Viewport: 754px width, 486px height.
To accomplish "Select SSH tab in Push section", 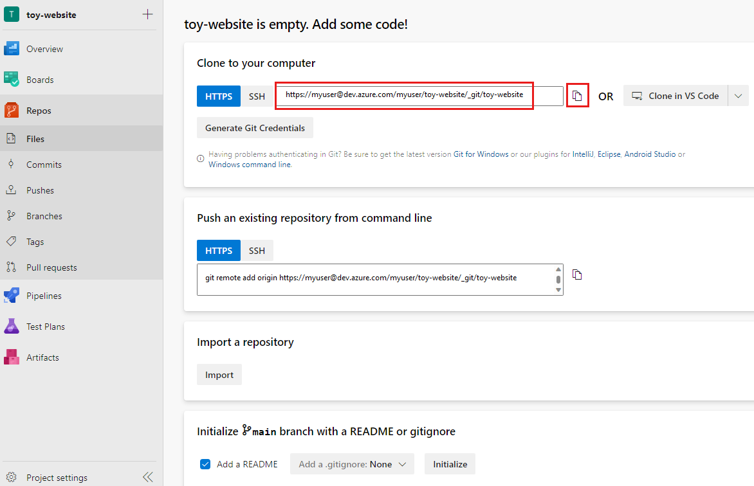I will (257, 251).
